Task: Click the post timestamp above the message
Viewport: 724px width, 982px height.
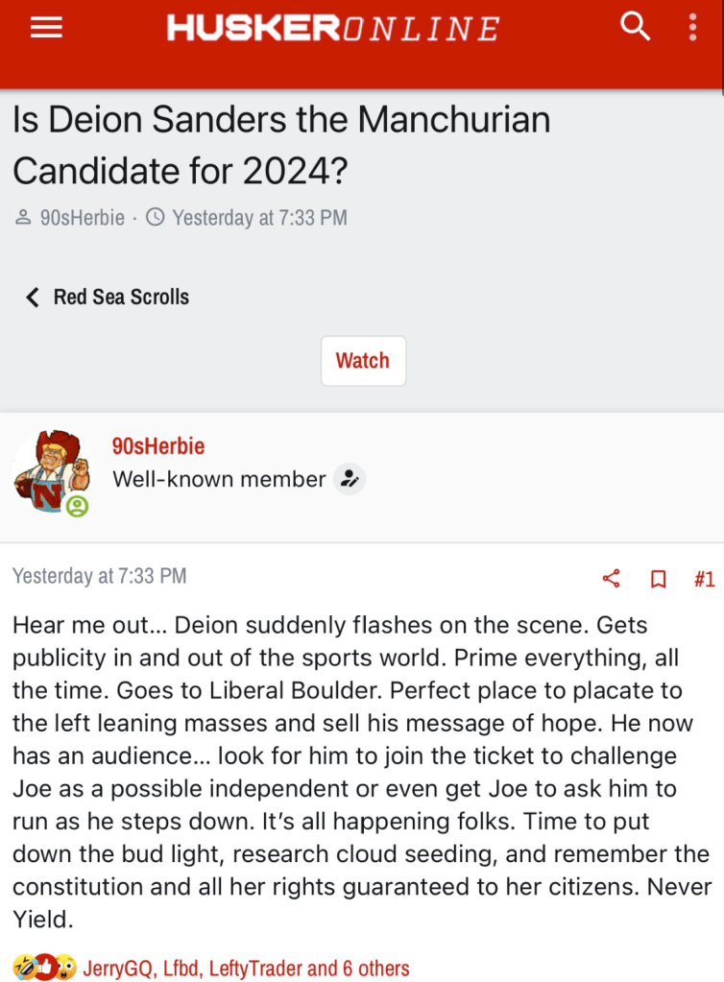Action: 99,576
